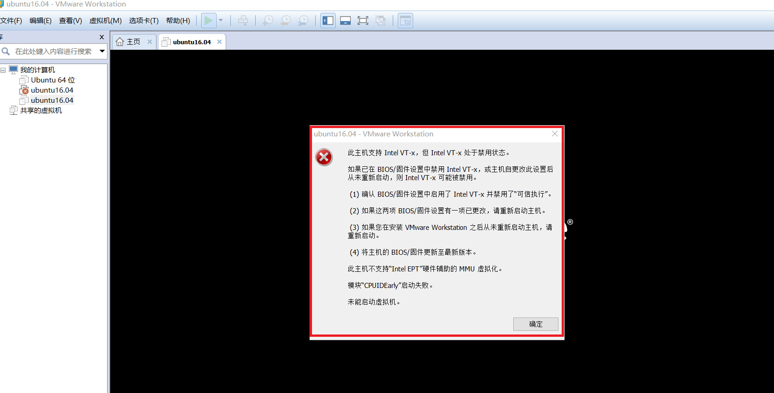Viewport: 774px width, 393px height.
Task: Click the library search input field
Action: (54, 51)
